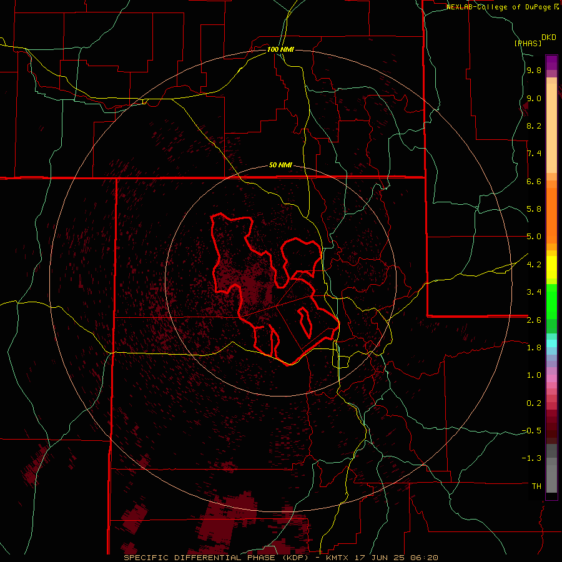This screenshot has width=562, height=562.
Task: Select the 5.8 value on the color scale
Action: (534, 209)
